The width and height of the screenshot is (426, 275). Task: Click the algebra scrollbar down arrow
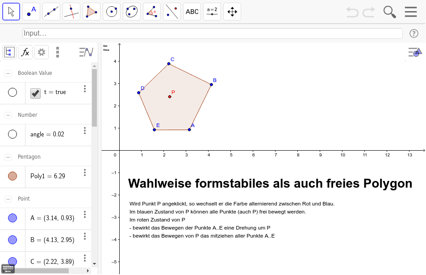click(x=94, y=263)
